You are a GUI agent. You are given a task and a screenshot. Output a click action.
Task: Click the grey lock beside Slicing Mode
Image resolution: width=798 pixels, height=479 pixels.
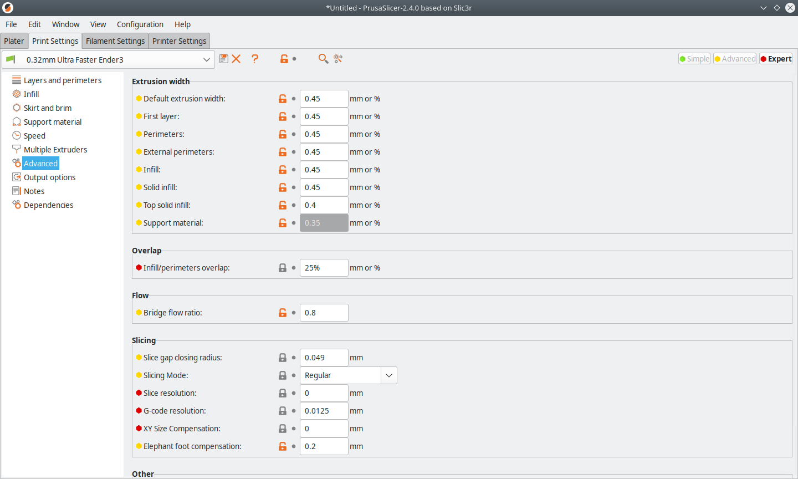pyautogui.click(x=283, y=375)
